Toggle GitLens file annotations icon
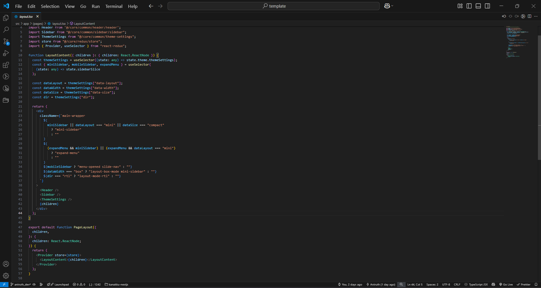Viewport: 541px width, 288px height. pyautogui.click(x=523, y=16)
